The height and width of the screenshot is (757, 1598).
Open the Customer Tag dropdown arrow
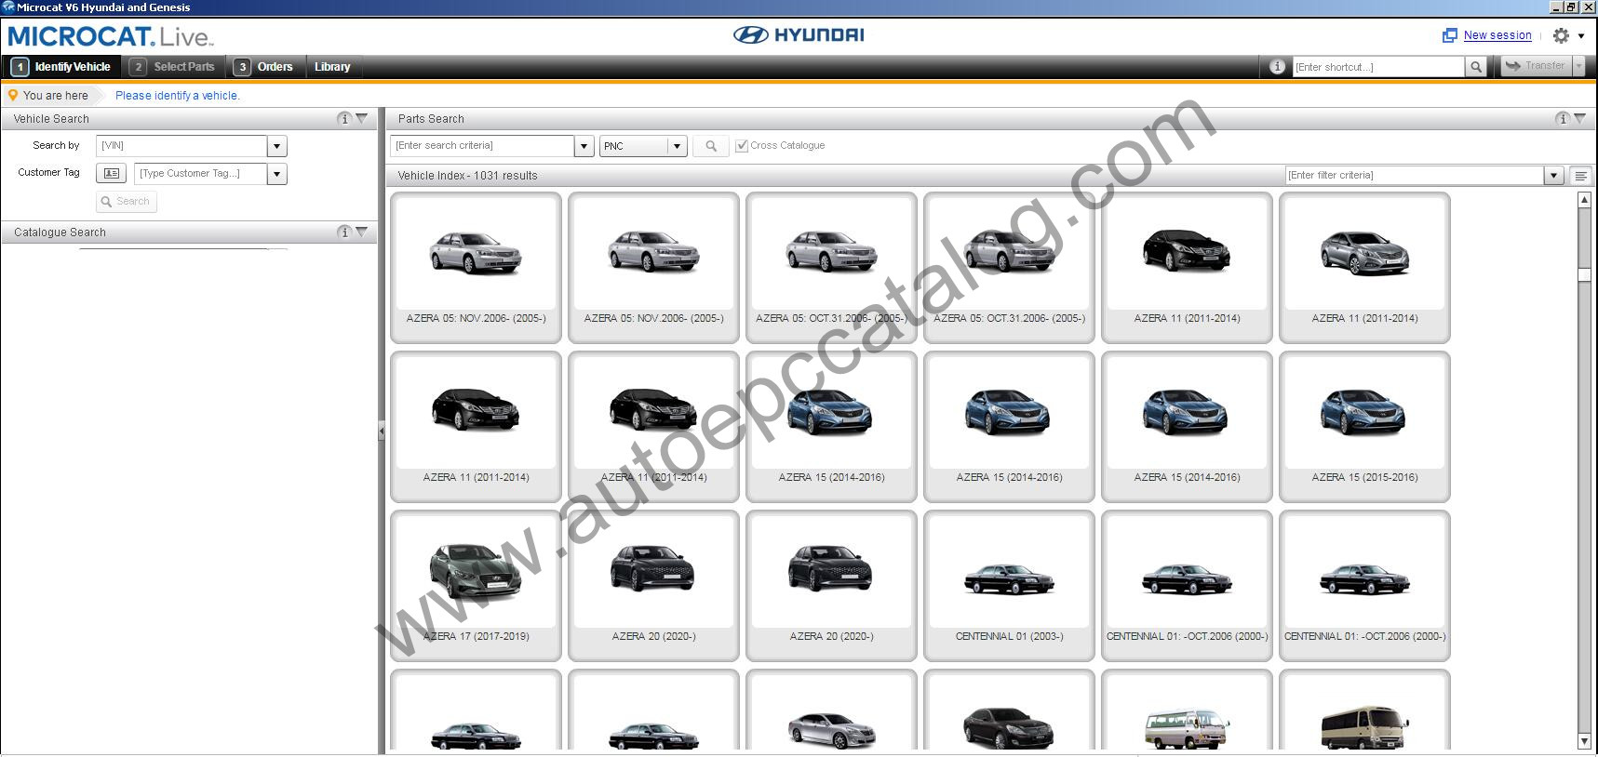pos(276,174)
